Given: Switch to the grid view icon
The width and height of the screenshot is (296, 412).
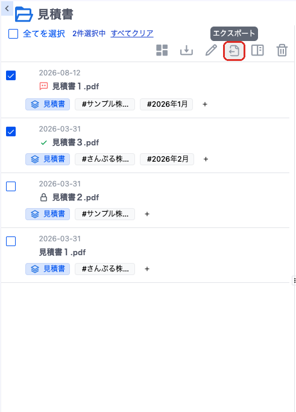Looking at the screenshot, I should pyautogui.click(x=162, y=50).
